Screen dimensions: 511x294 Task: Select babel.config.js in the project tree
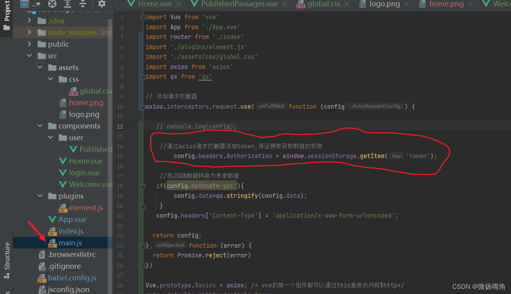pos(72,278)
